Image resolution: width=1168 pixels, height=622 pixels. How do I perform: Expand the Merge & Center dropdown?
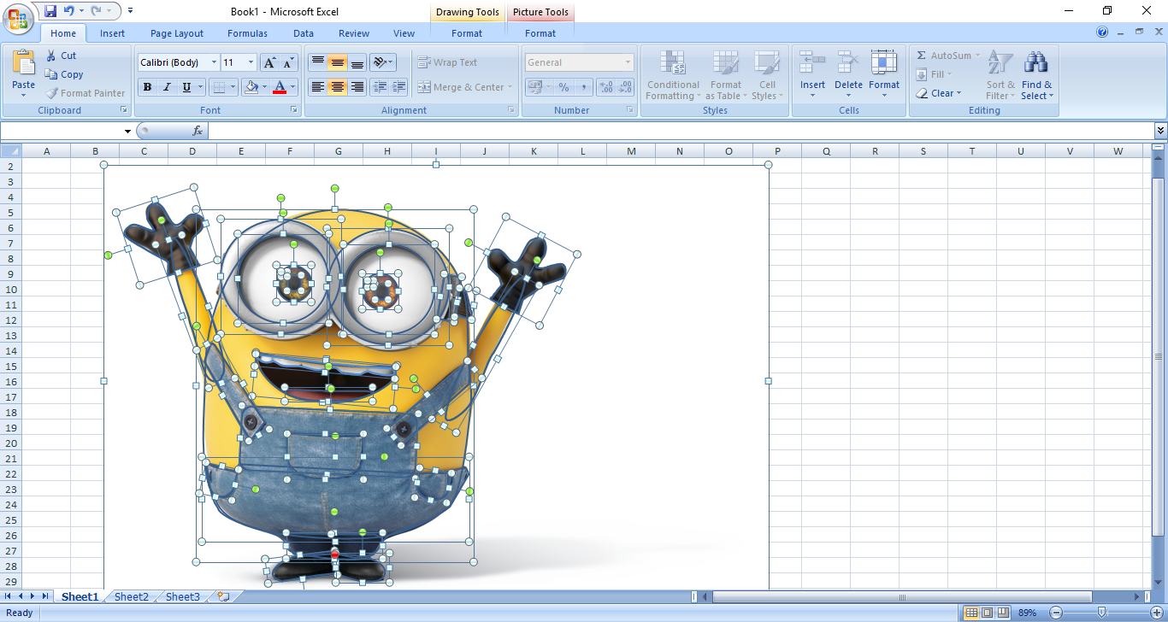point(510,87)
